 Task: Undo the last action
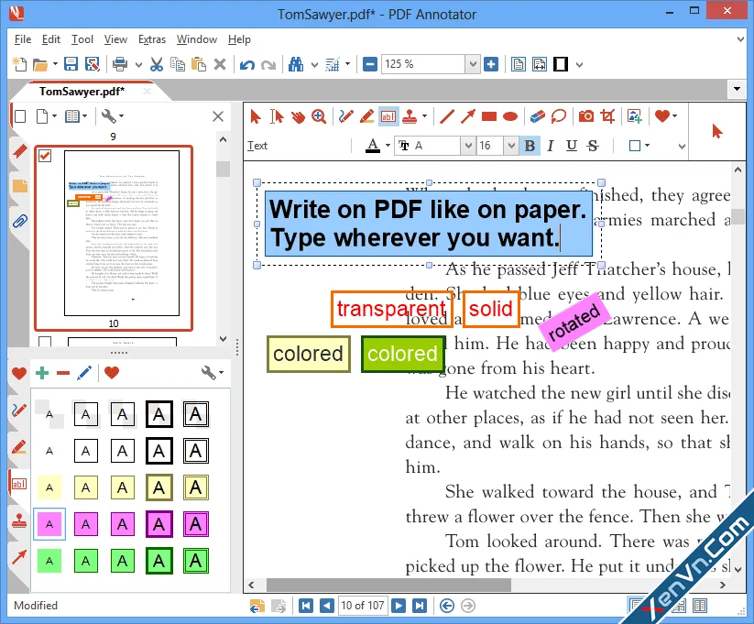[x=247, y=64]
